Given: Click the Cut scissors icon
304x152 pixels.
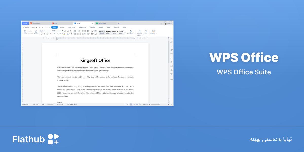Looking at the screenshot, I should (29, 31).
